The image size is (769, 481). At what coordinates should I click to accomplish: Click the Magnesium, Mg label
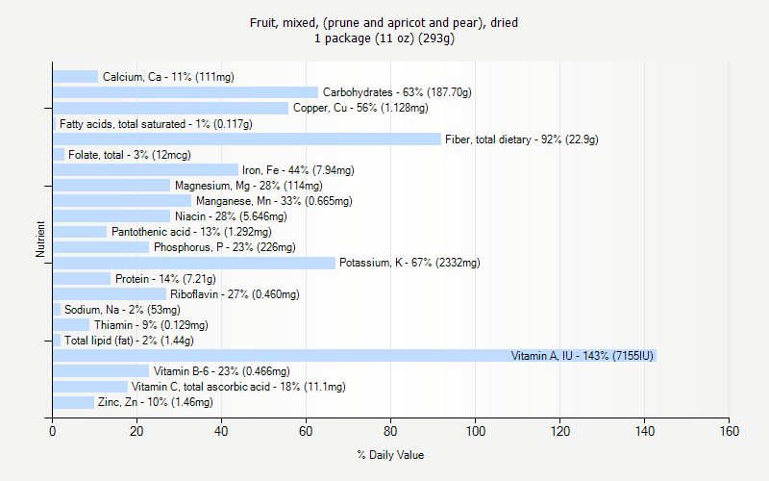(248, 186)
